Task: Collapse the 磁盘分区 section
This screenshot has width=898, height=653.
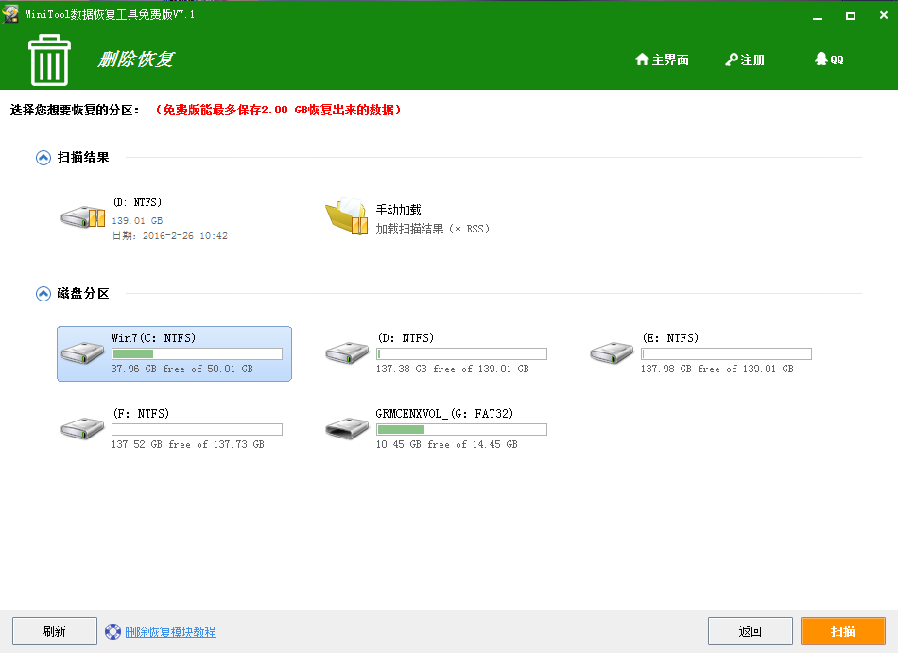Action: [x=43, y=294]
